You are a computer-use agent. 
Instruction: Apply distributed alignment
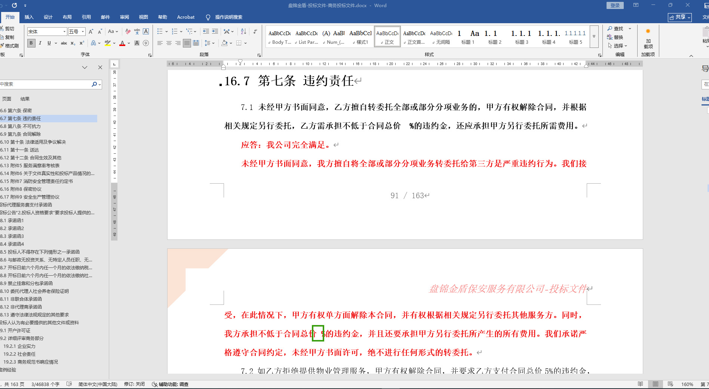tap(196, 43)
